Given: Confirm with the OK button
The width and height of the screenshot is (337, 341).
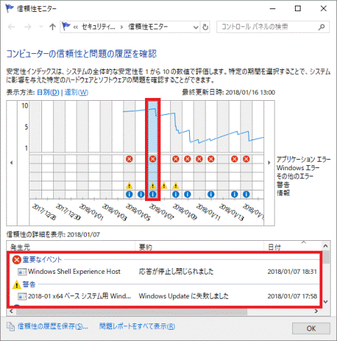Looking at the screenshot, I should click(x=311, y=328).
